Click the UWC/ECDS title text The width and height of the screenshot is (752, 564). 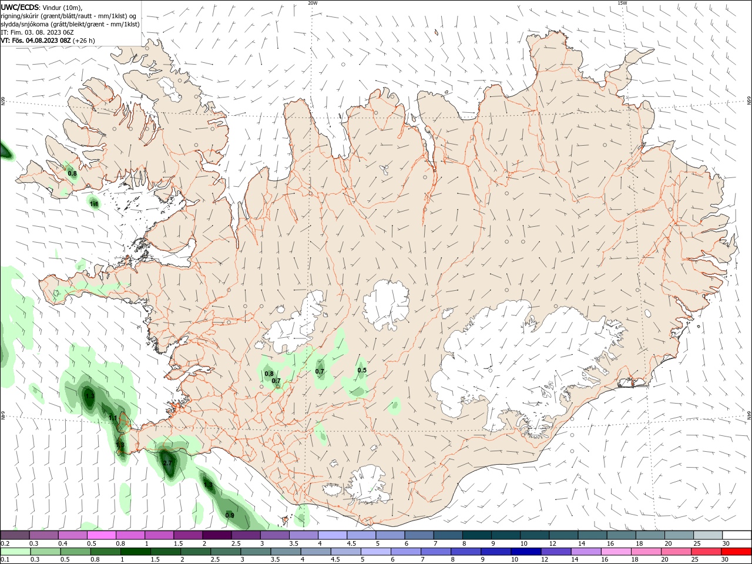tap(20, 7)
